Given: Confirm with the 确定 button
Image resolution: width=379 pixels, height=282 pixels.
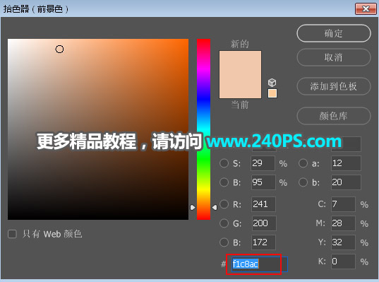Looking at the screenshot, I should [x=334, y=33].
